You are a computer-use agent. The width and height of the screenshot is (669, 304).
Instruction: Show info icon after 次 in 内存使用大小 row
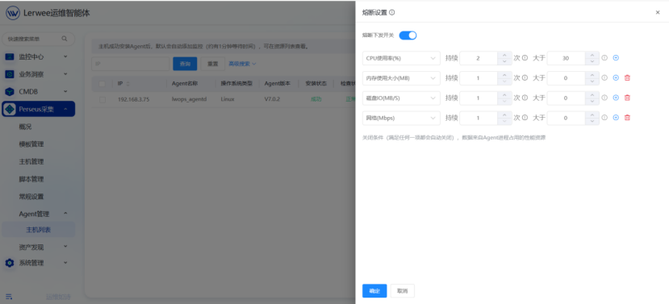coord(525,78)
